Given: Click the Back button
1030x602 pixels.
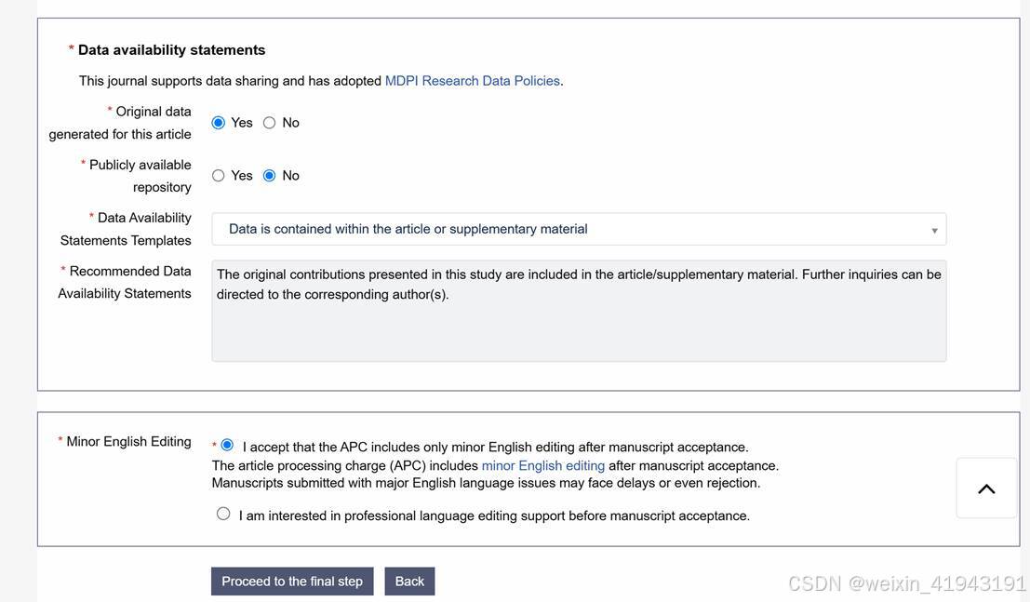Looking at the screenshot, I should tap(409, 582).
